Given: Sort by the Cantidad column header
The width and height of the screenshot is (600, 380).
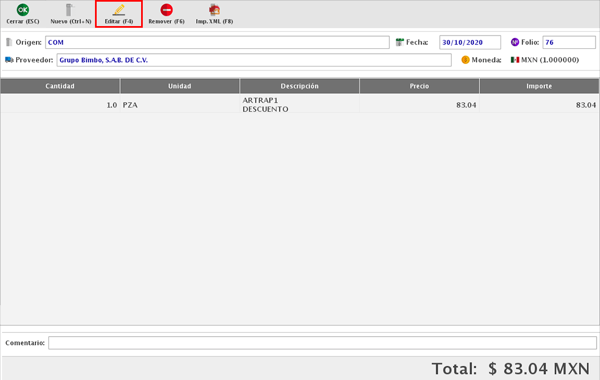Looking at the screenshot, I should (60, 86).
